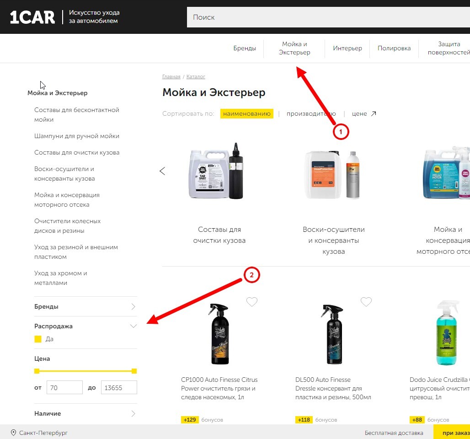The image size is (470, 439).
Task: Click the Мойка и Экстерьер page heading
Action: [214, 92]
